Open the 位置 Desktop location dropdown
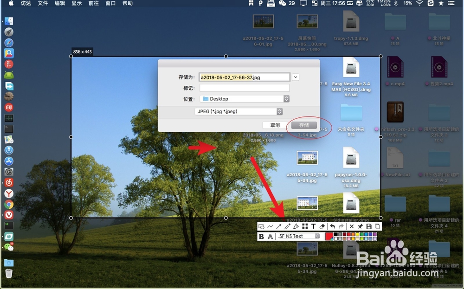 point(245,99)
